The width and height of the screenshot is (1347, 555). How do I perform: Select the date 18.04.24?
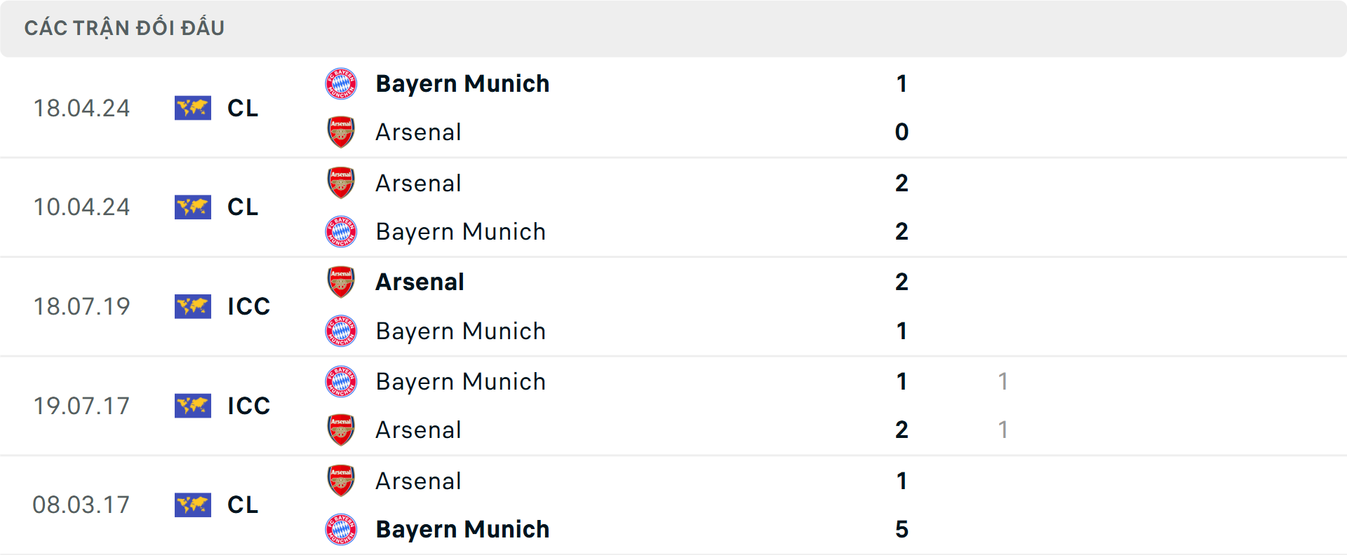click(x=82, y=109)
